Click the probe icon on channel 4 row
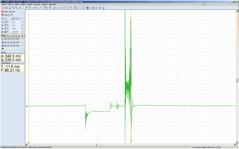 (x=8, y=32)
